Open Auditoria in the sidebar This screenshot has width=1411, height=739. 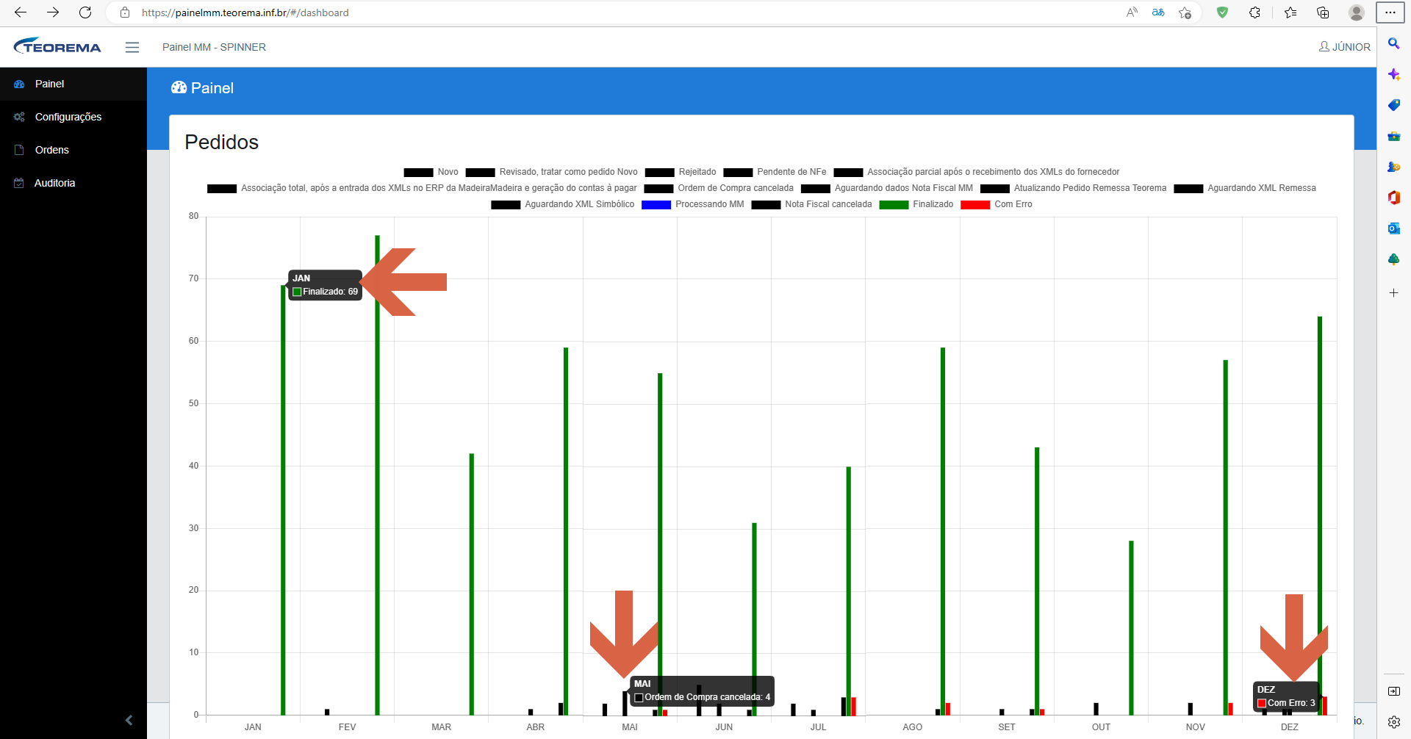(73, 183)
